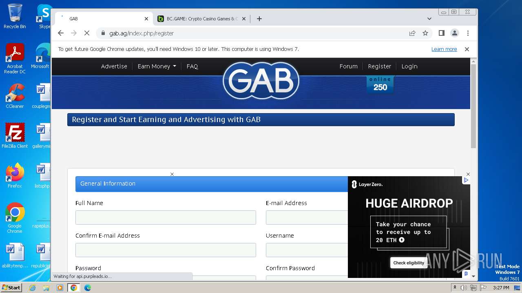The image size is (522, 293).
Task: Show hidden system tray icons
Action: pyautogui.click(x=455, y=288)
